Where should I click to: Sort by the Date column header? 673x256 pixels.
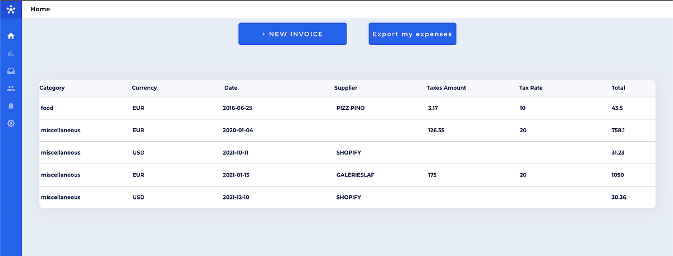(x=231, y=87)
